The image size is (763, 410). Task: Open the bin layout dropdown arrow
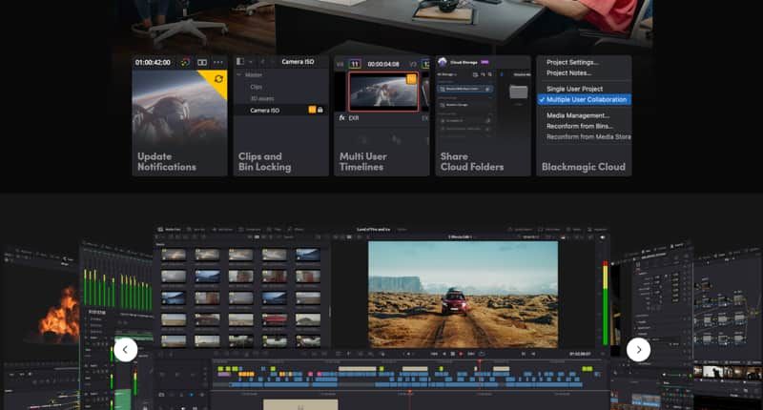tap(250, 62)
